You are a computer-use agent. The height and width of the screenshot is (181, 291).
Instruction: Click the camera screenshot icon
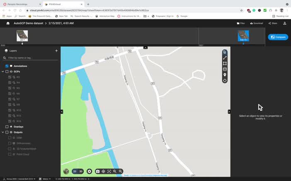[98, 171]
